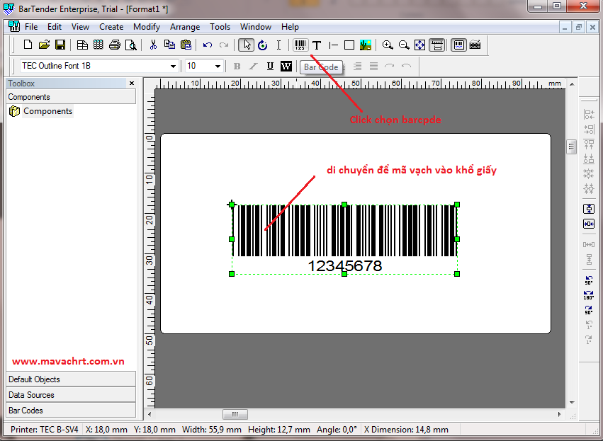Select the Text creation tool
The height and width of the screenshot is (441, 603).
(x=317, y=45)
